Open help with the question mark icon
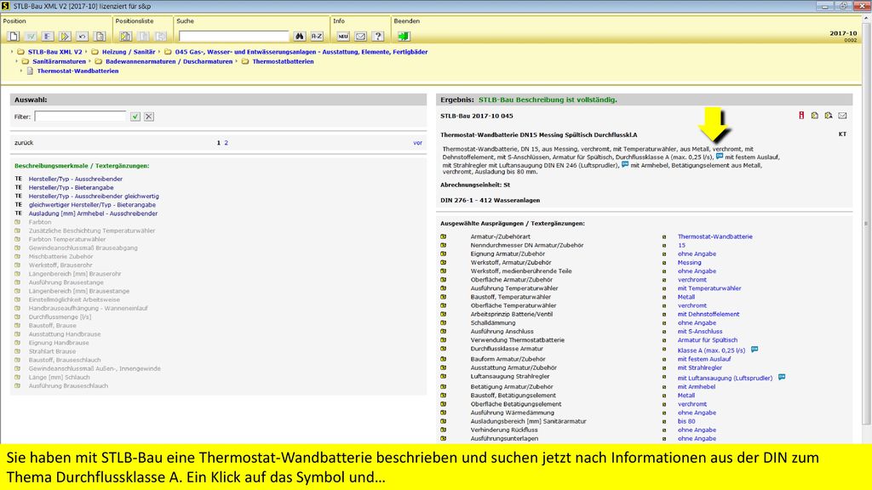The height and width of the screenshot is (490, 872). pos(378,36)
